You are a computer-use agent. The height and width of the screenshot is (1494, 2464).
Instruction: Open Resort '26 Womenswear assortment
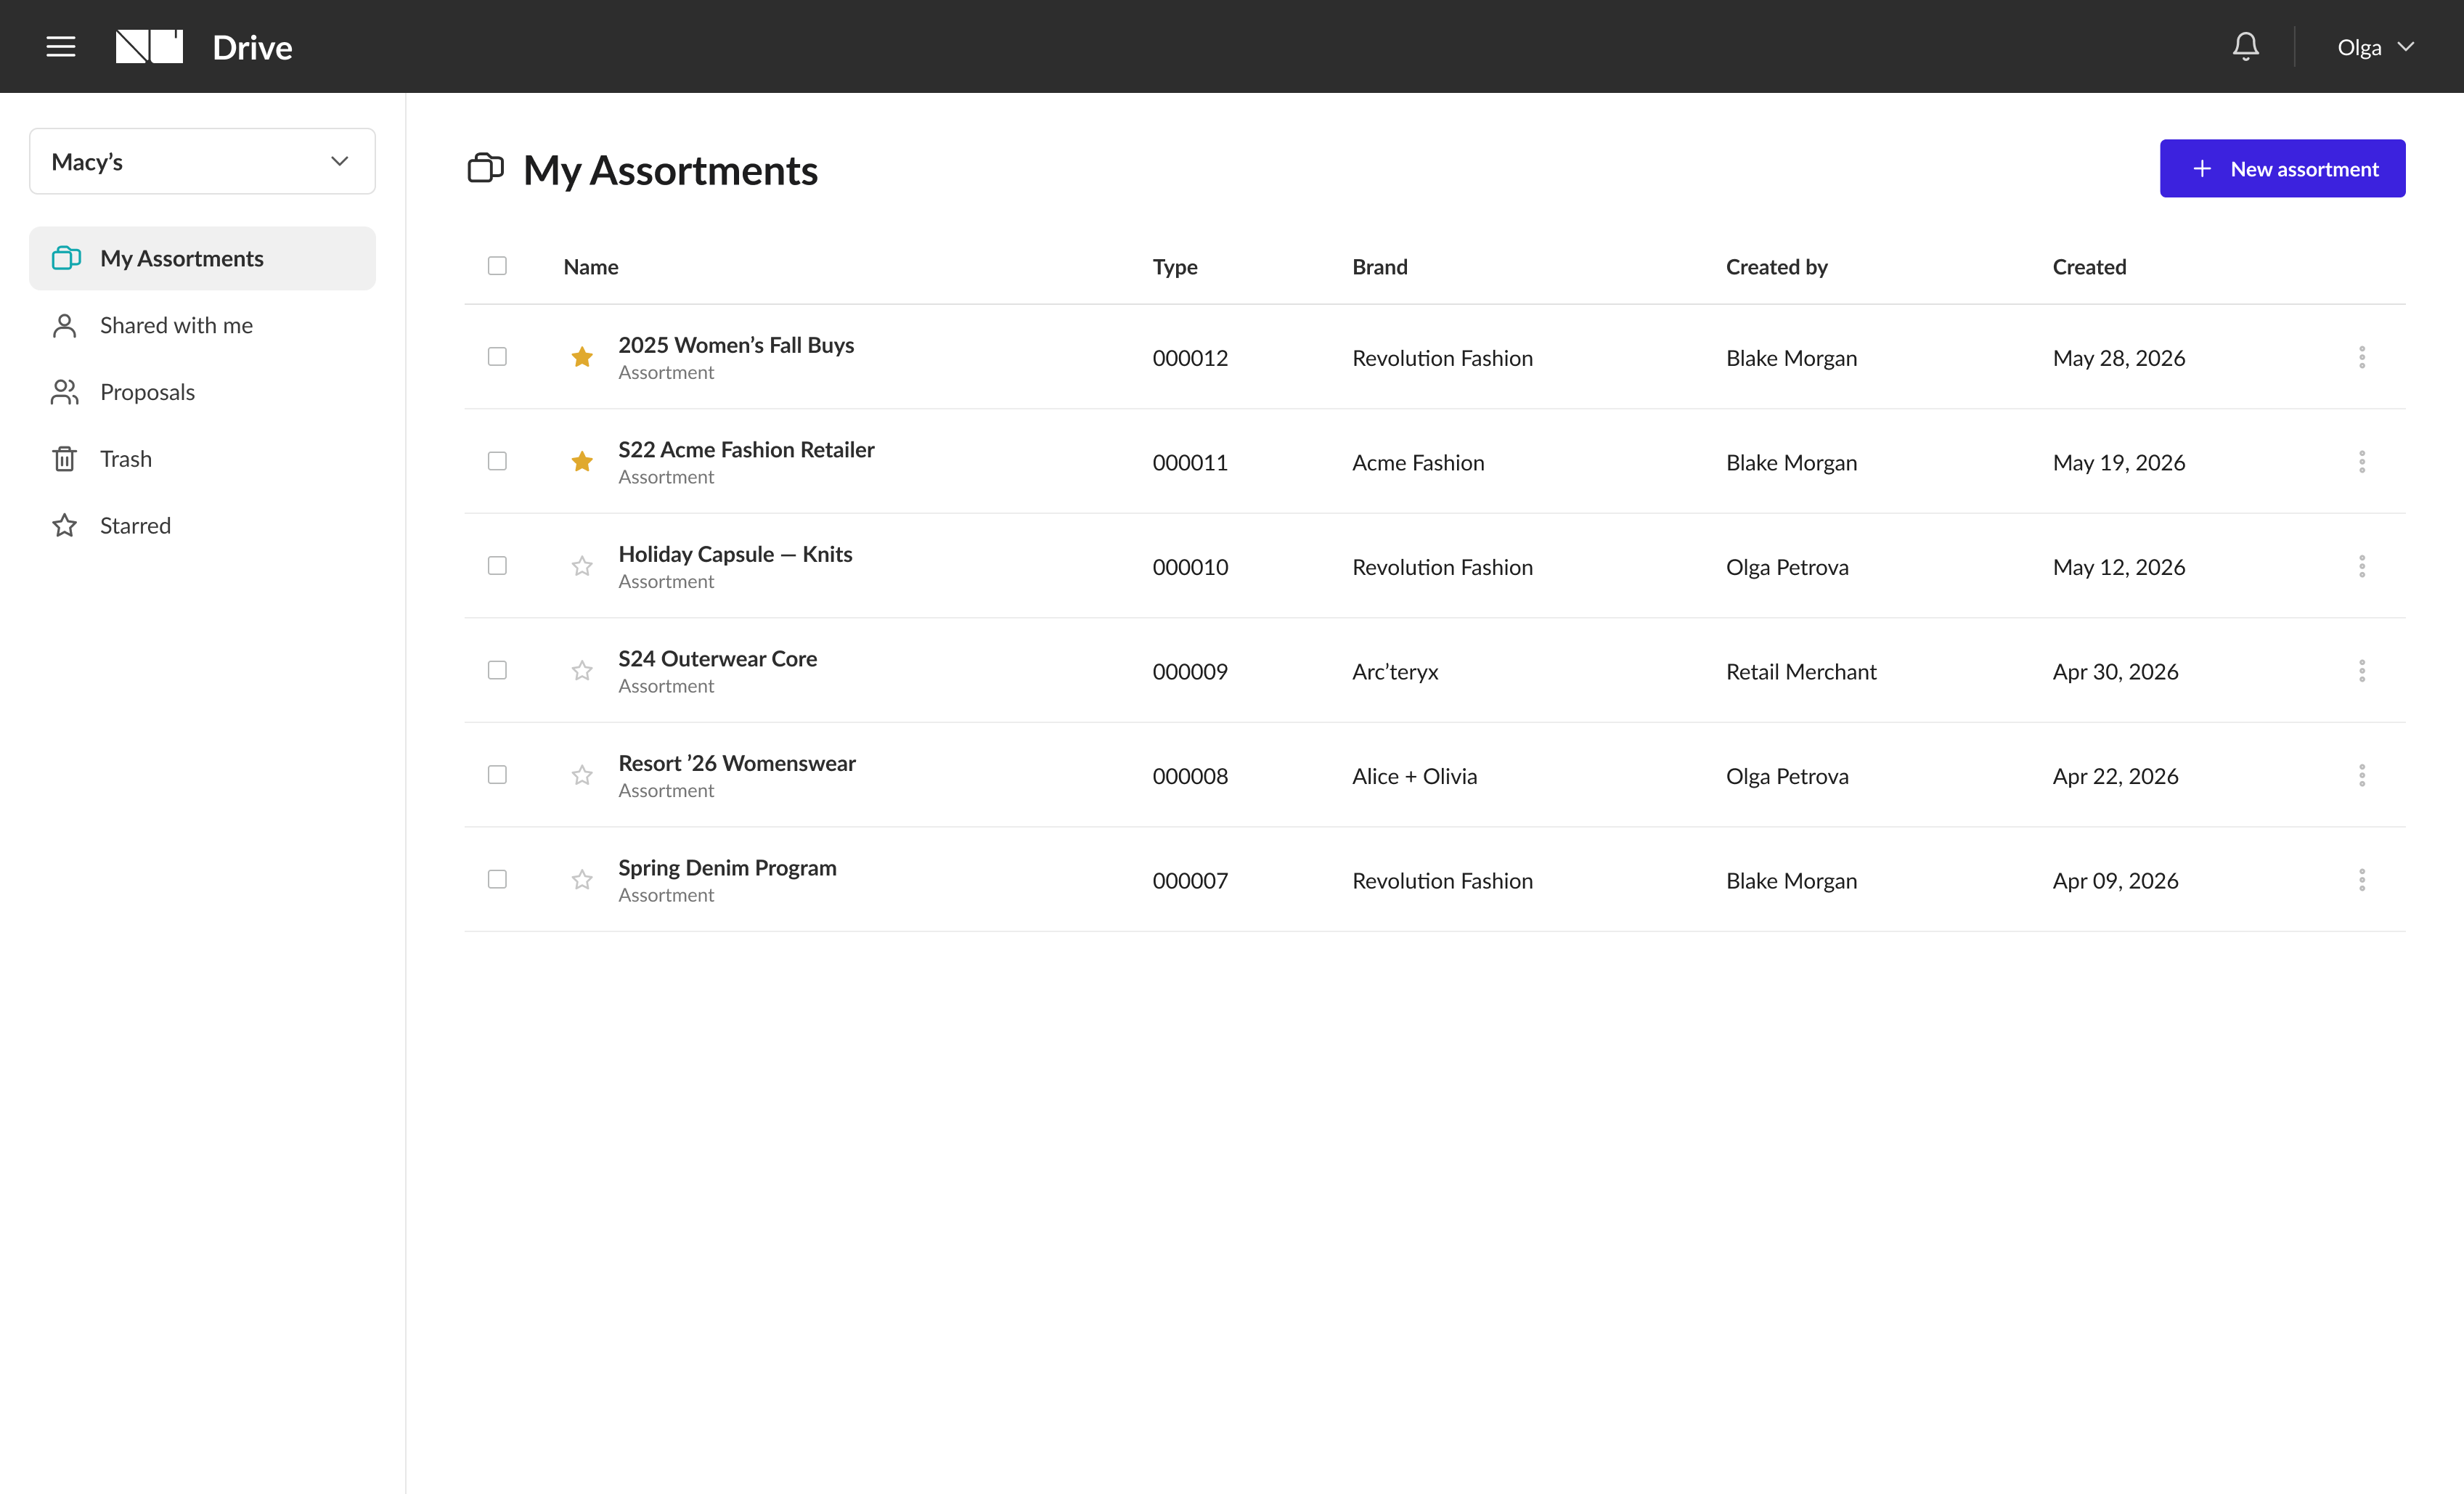737,763
